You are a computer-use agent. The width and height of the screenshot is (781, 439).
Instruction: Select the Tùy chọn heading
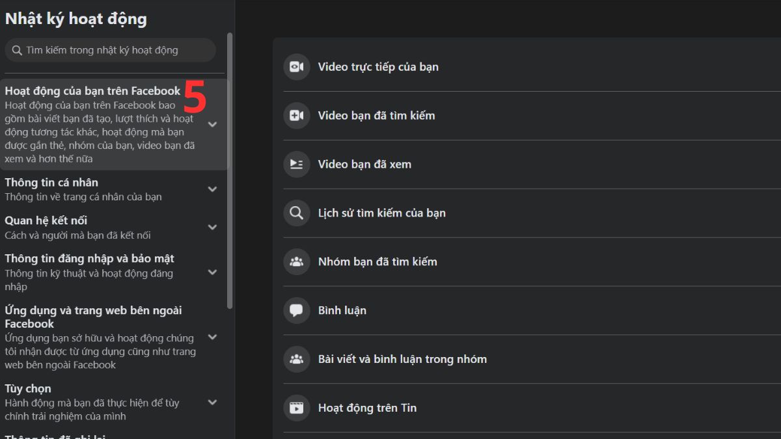28,388
